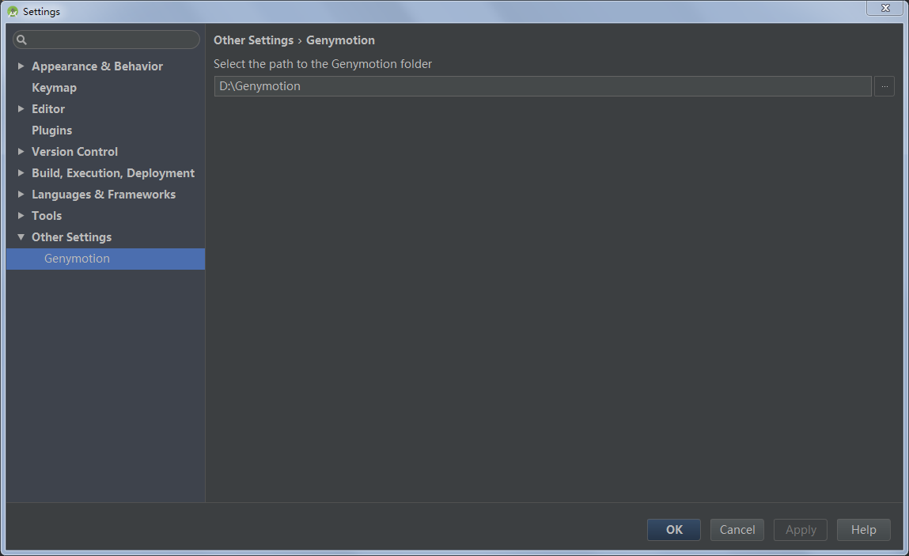
Task: Select the Editor settings entry
Action: (48, 108)
